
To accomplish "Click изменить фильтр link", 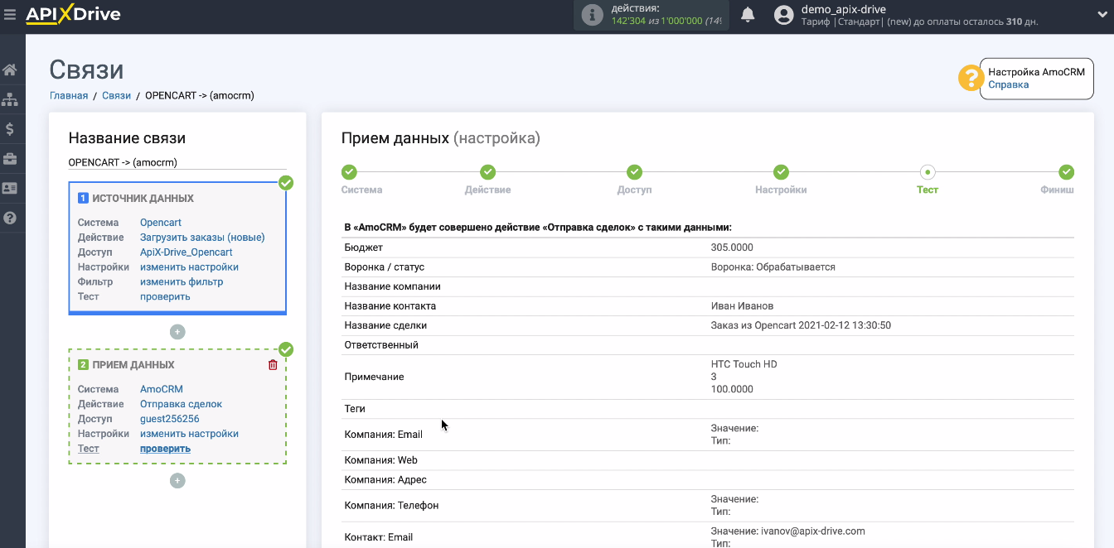I will pos(182,282).
